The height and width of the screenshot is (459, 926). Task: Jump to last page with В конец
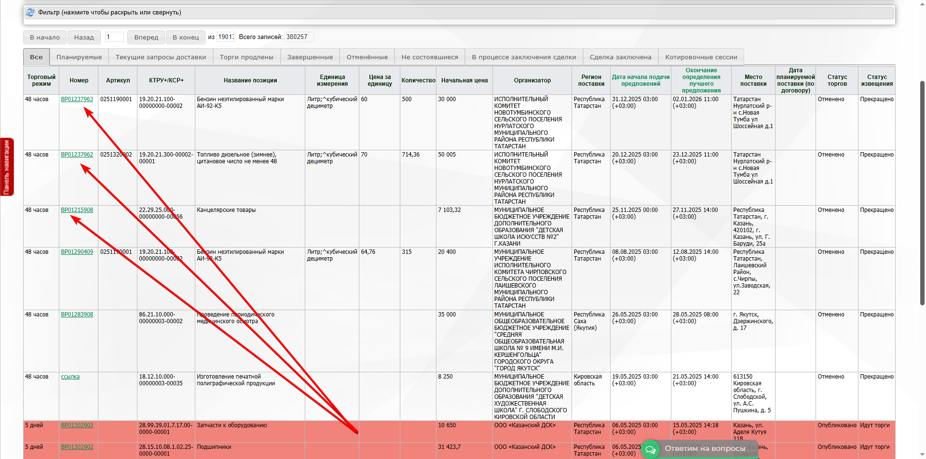(x=186, y=37)
